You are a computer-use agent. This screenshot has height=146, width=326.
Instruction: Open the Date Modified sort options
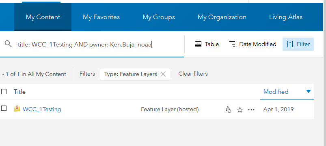253,44
